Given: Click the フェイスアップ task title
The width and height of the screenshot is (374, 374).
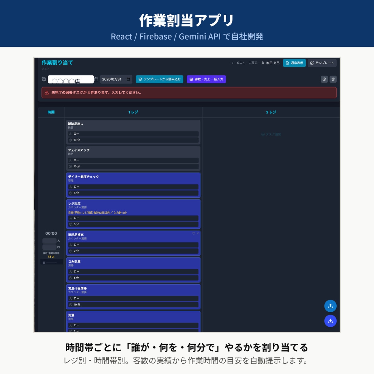Looking at the screenshot, I should [x=79, y=150].
